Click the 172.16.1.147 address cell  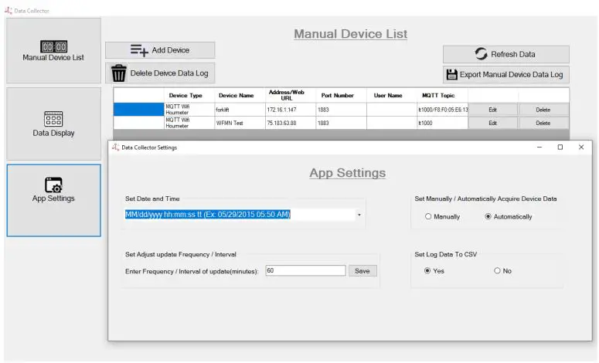click(291, 110)
